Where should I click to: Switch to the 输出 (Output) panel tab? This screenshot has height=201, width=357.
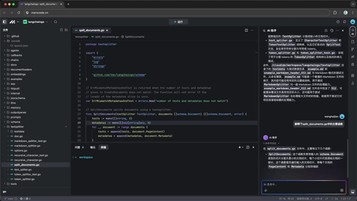coord(93,147)
